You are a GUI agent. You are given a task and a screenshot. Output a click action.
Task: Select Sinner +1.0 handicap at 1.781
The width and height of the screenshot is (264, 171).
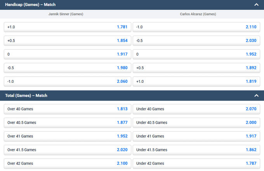click(67, 27)
